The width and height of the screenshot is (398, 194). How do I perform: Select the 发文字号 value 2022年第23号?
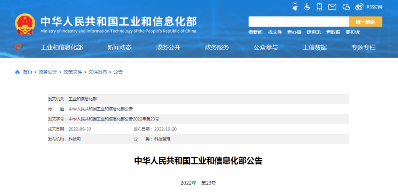[114, 119]
